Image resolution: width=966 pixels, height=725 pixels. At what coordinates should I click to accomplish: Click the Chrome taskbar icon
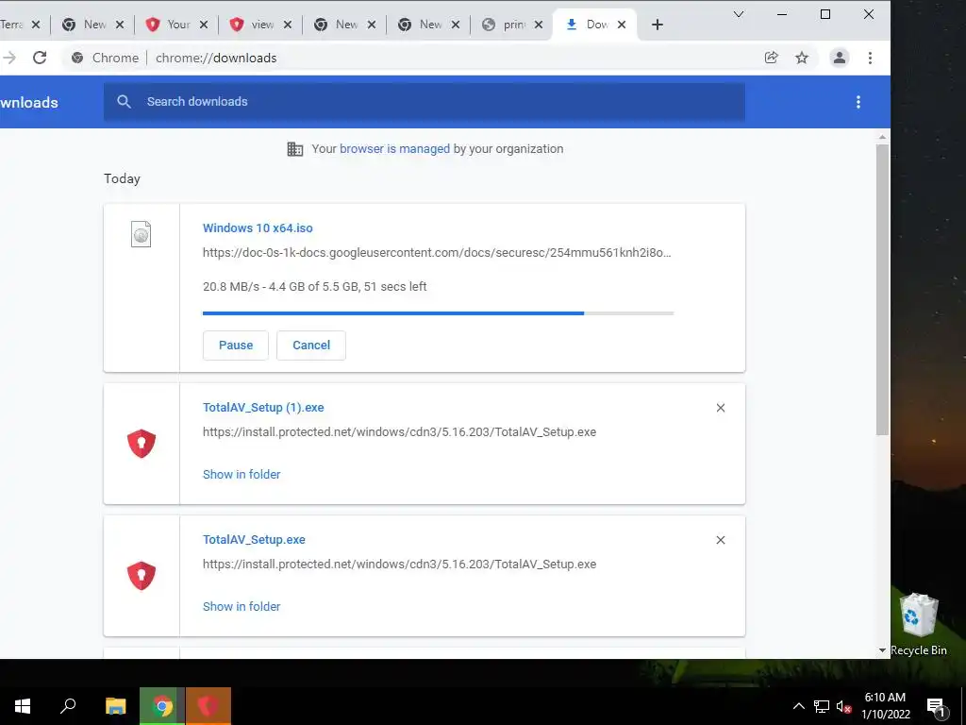point(162,706)
